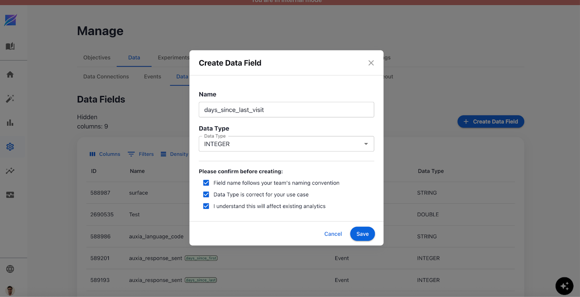Select the settings gear sidebar icon
Viewport: 580px width, 297px height.
[10, 147]
